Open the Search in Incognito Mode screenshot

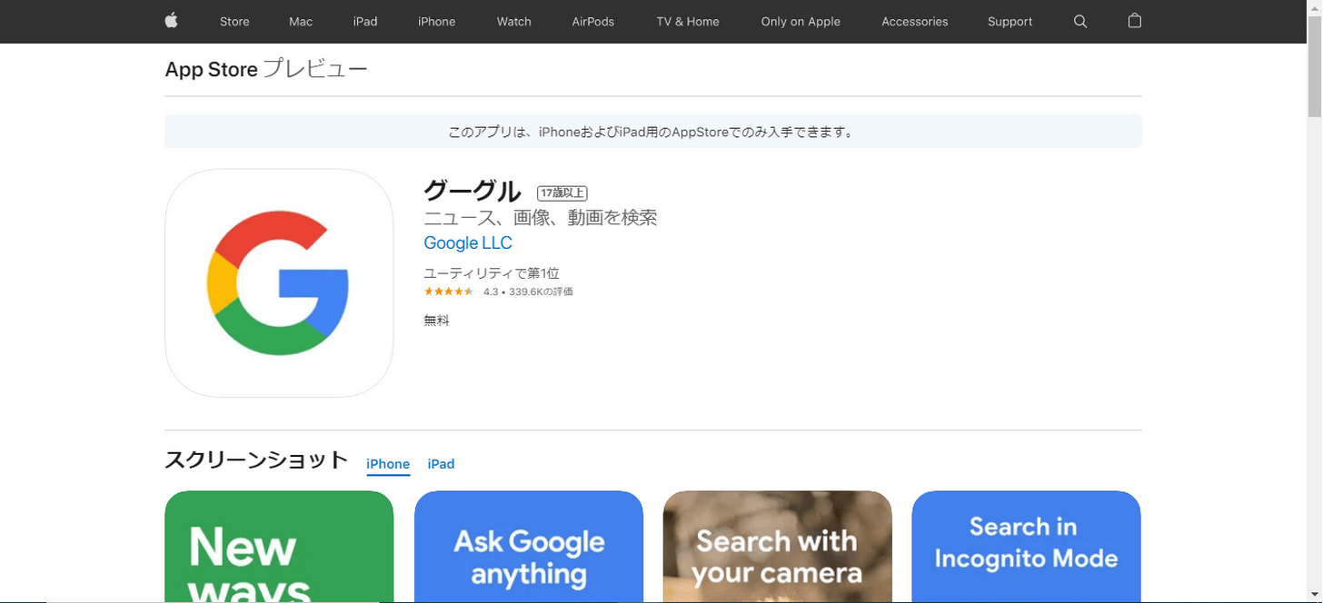(1026, 547)
